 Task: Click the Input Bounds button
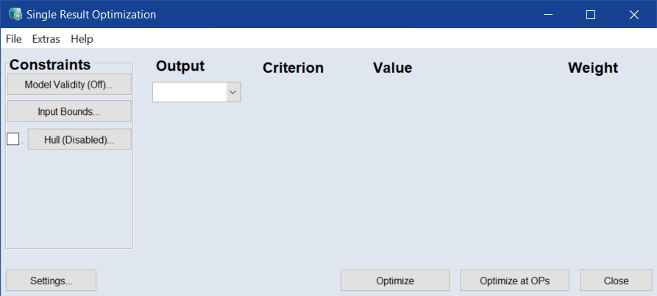point(69,112)
